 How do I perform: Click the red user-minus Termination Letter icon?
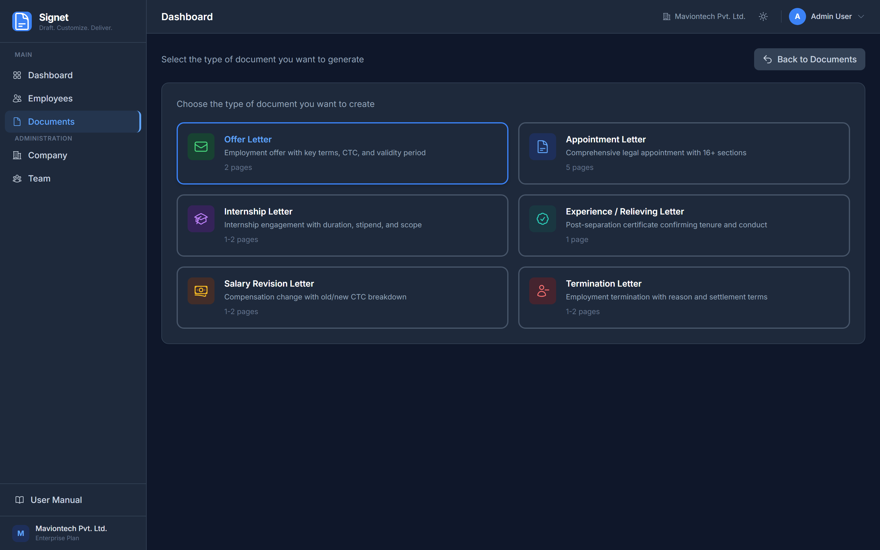[542, 291]
